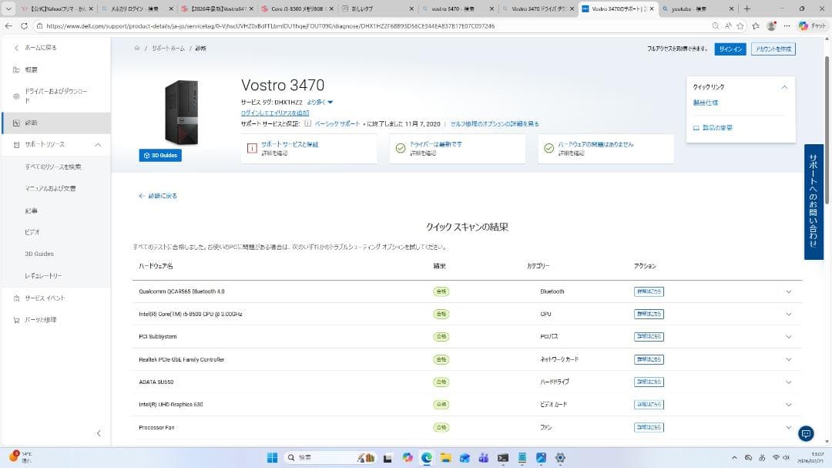The width and height of the screenshot is (832, 468).
Task: Collapse the left sidebar with chevron
Action: coord(99,433)
